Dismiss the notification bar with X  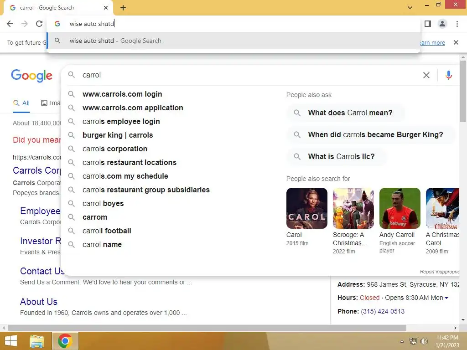tap(456, 42)
